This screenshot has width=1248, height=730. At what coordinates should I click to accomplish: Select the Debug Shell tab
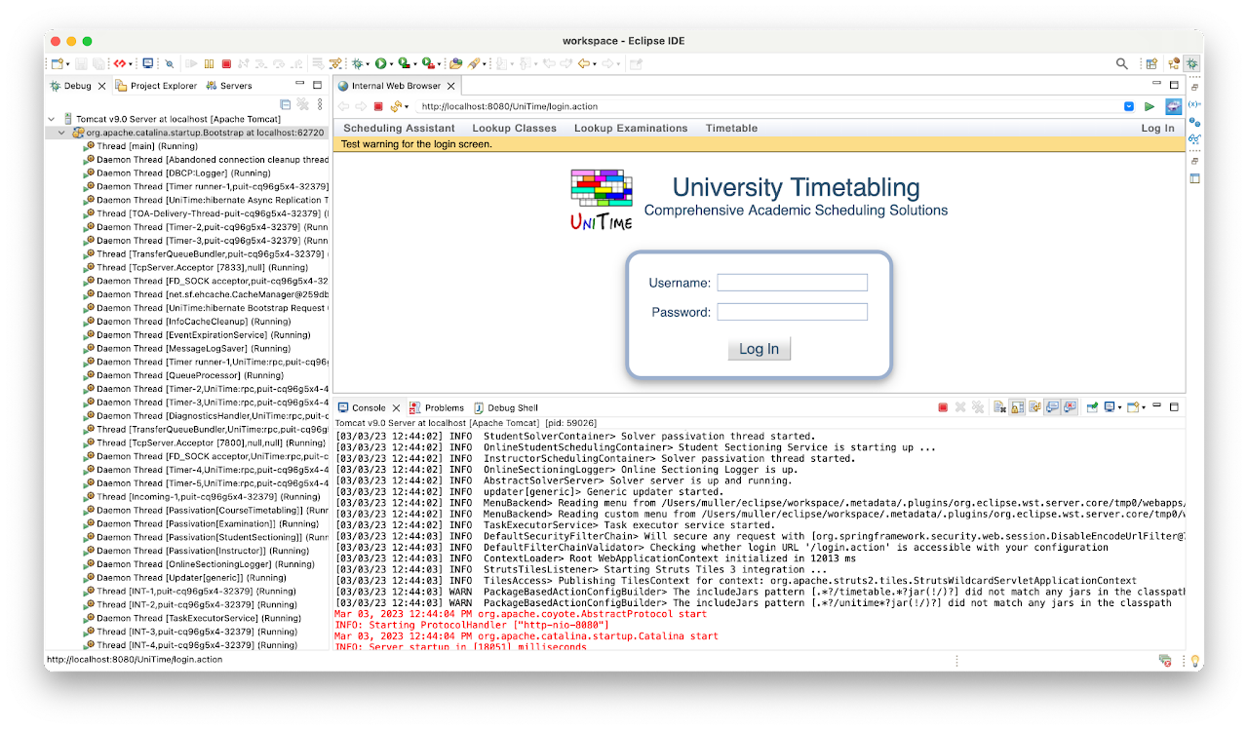[505, 407]
